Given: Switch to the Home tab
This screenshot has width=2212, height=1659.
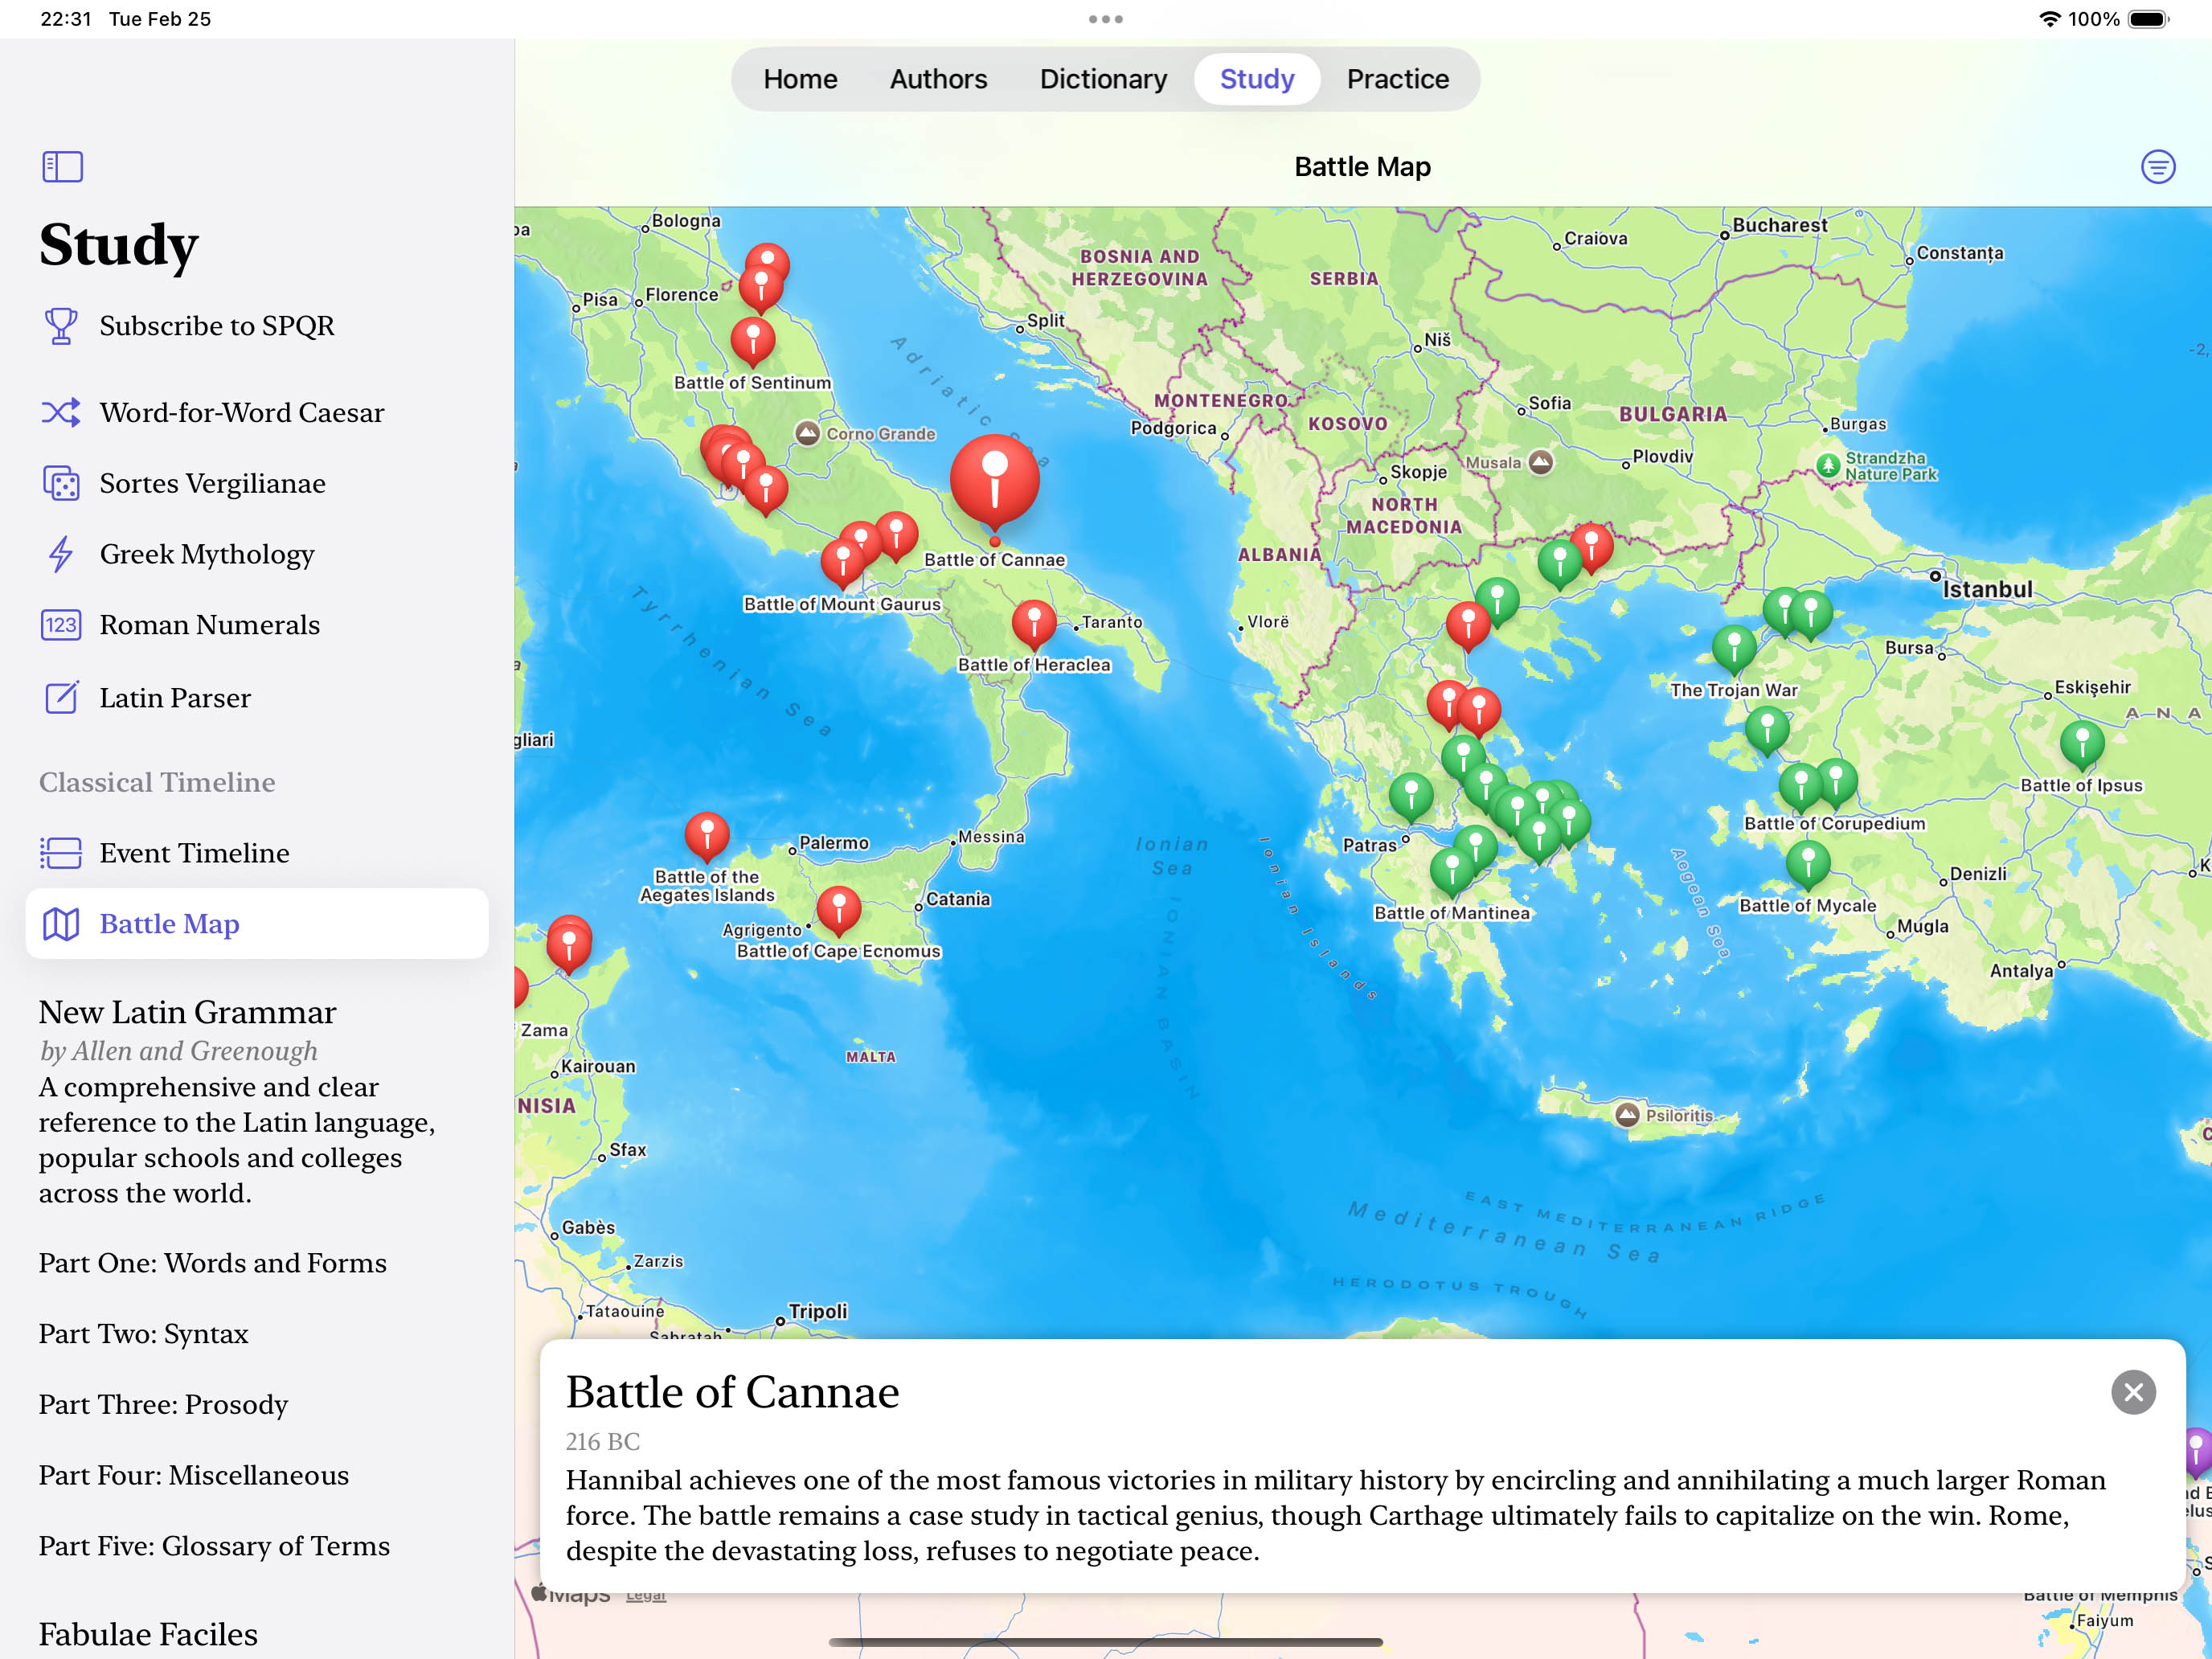Looking at the screenshot, I should [x=800, y=79].
